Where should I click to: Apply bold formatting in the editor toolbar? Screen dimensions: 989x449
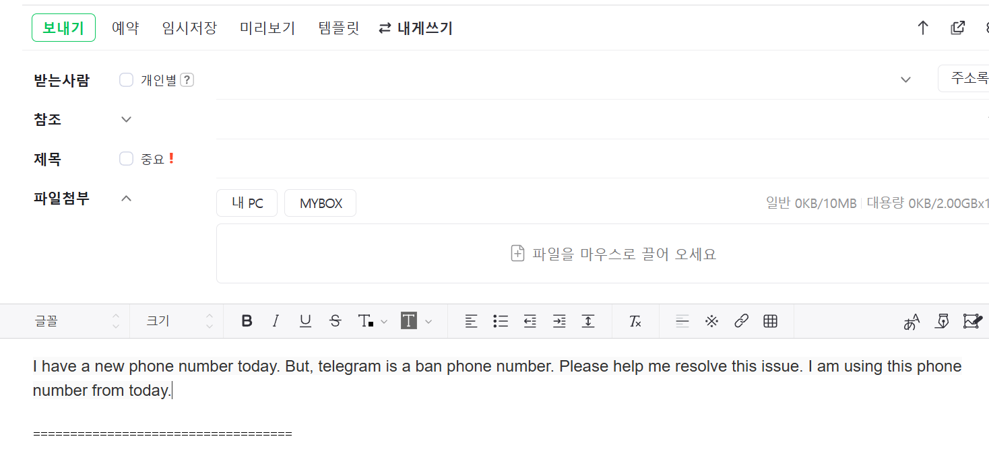click(x=247, y=321)
